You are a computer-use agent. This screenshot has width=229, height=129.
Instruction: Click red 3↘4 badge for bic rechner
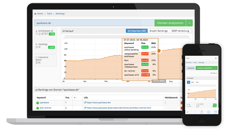(x=145, y=71)
